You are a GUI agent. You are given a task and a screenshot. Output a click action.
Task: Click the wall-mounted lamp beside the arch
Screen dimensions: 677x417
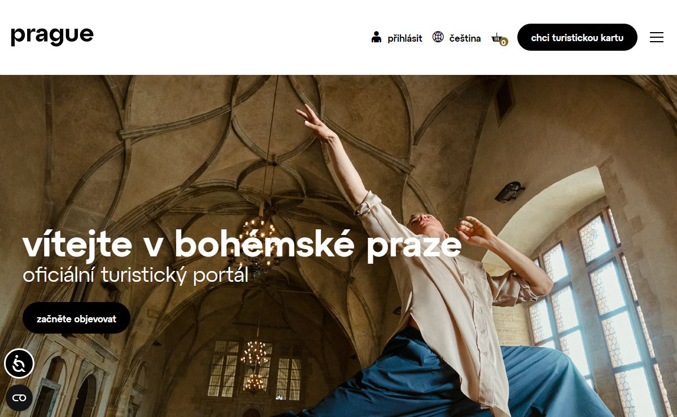click(x=510, y=192)
